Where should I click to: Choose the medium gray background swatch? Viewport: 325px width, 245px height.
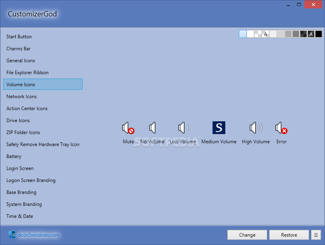point(288,34)
